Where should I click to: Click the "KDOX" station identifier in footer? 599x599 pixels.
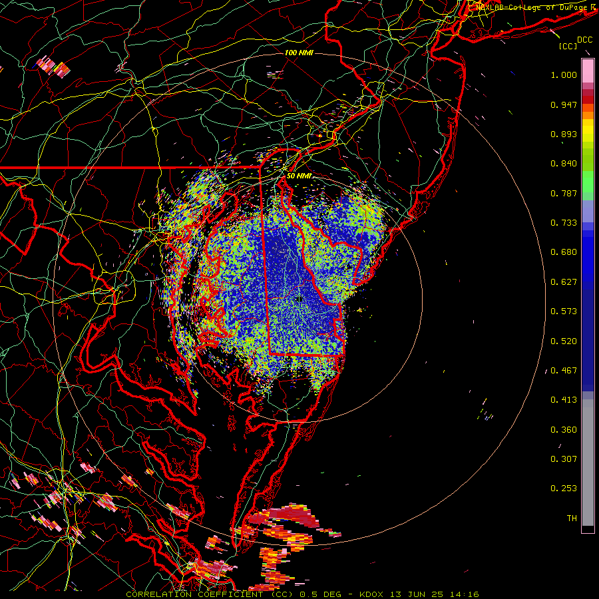371,594
